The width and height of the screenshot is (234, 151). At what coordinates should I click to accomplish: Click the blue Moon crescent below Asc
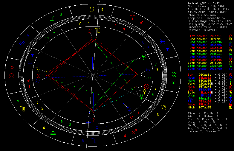38,80
